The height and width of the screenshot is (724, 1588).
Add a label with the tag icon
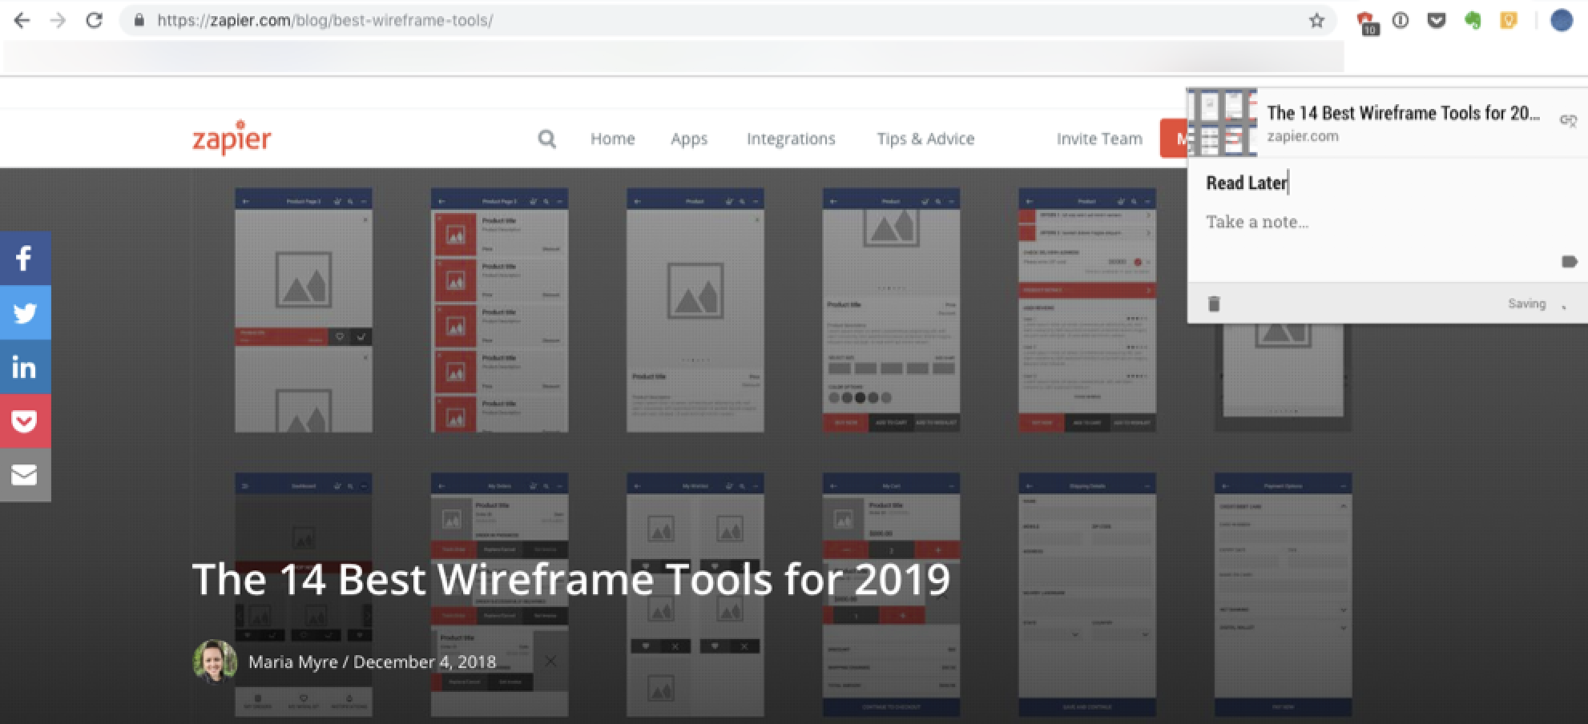pos(1570,262)
